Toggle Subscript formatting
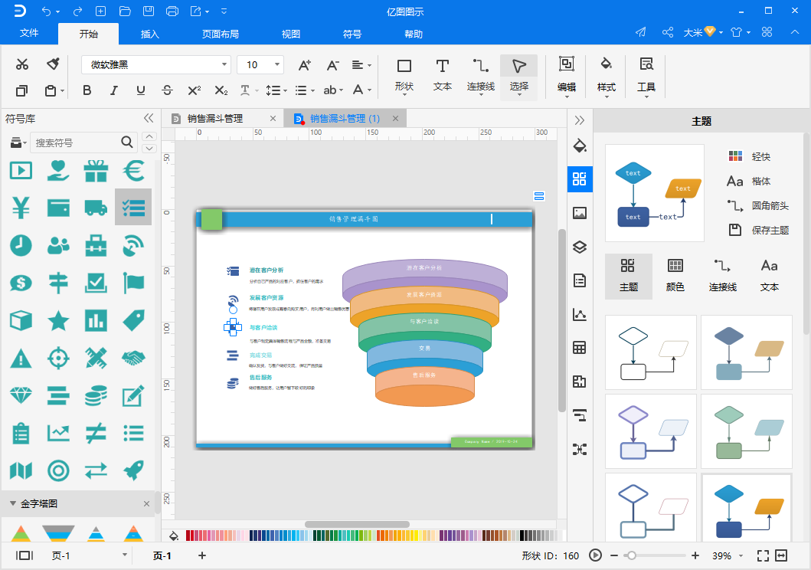Image resolution: width=811 pixels, height=570 pixels. click(x=221, y=90)
